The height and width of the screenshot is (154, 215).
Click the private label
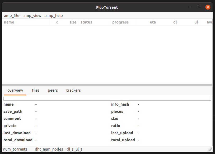point(10,126)
